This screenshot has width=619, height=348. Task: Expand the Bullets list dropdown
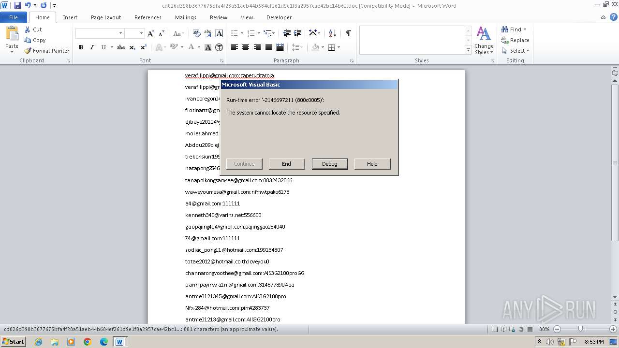coord(242,33)
